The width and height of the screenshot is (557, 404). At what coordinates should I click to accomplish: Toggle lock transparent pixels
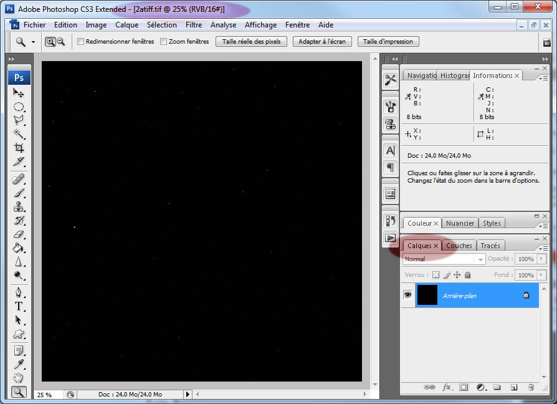point(436,275)
